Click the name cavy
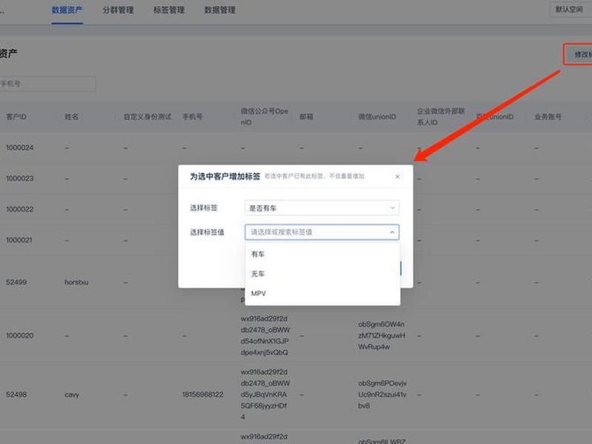Viewport: 592px width, 444px height. pos(72,394)
